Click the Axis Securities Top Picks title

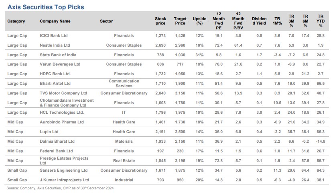[46, 7]
